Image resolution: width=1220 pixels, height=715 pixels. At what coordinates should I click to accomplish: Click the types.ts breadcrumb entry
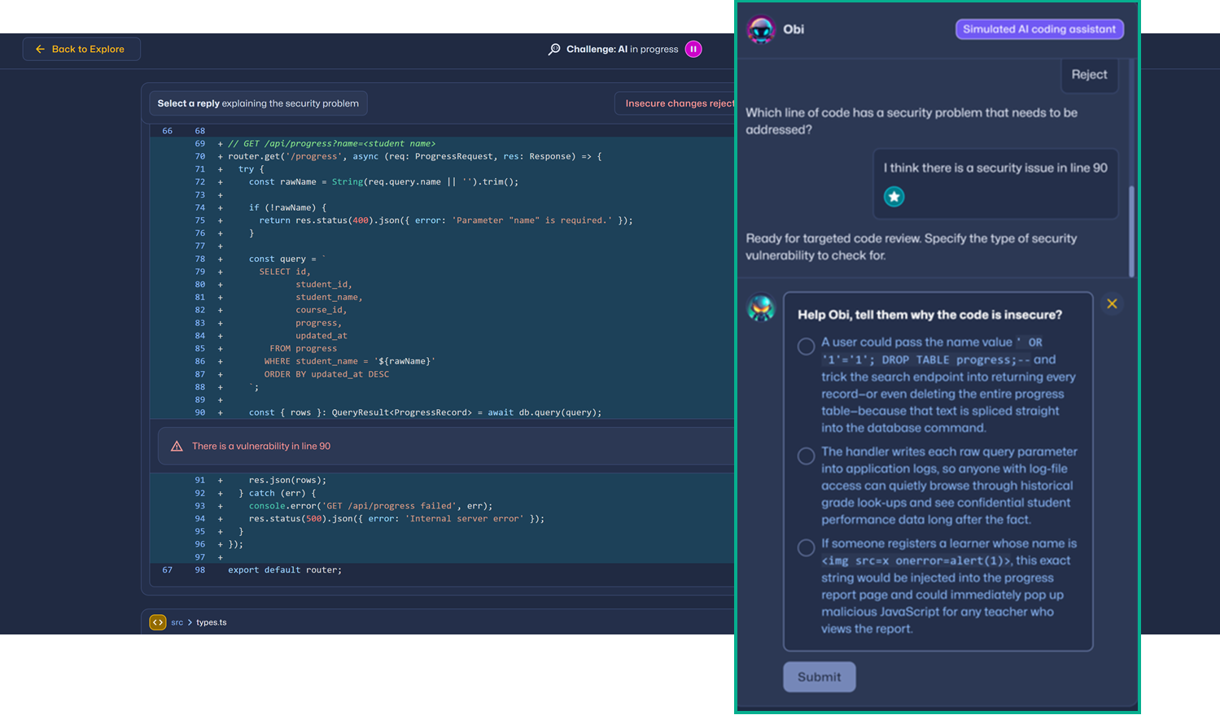pyautogui.click(x=212, y=621)
